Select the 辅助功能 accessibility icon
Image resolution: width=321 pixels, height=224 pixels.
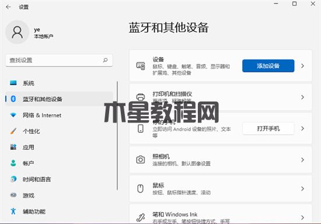click(13, 211)
